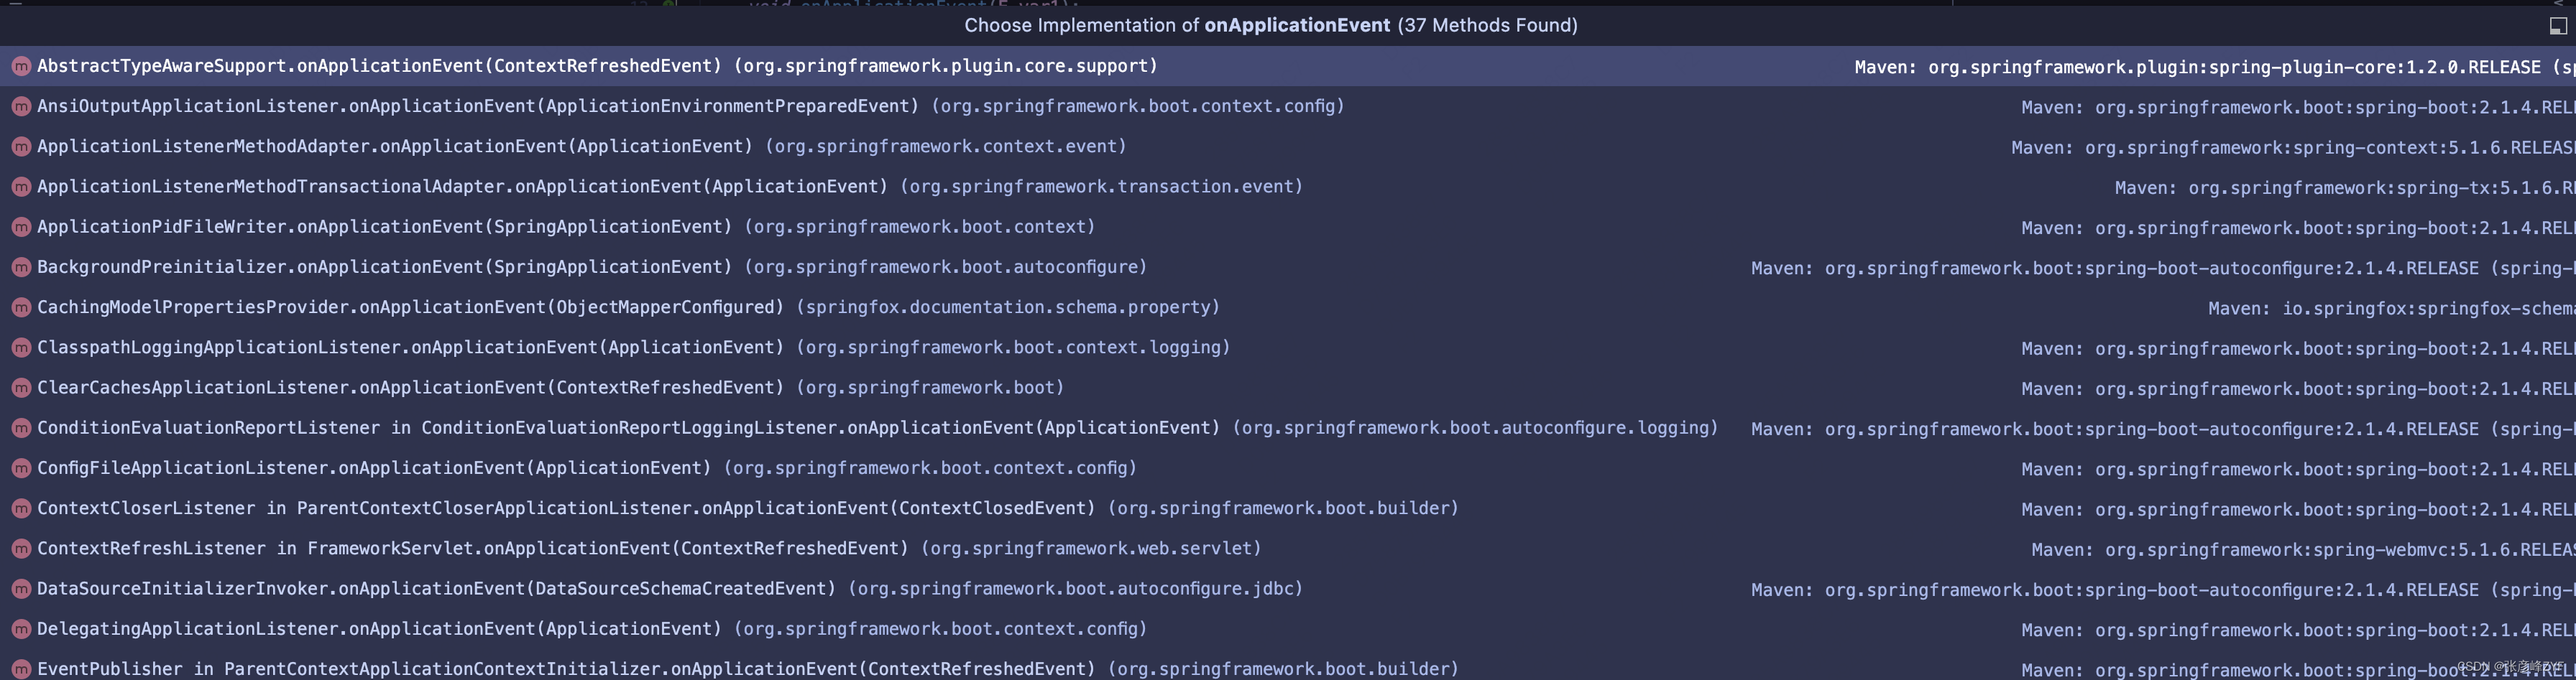This screenshot has width=2576, height=680.
Task: Click Maven spring-boot-autoconfigure label on BackgroundPreinitializer row
Action: click(2163, 268)
